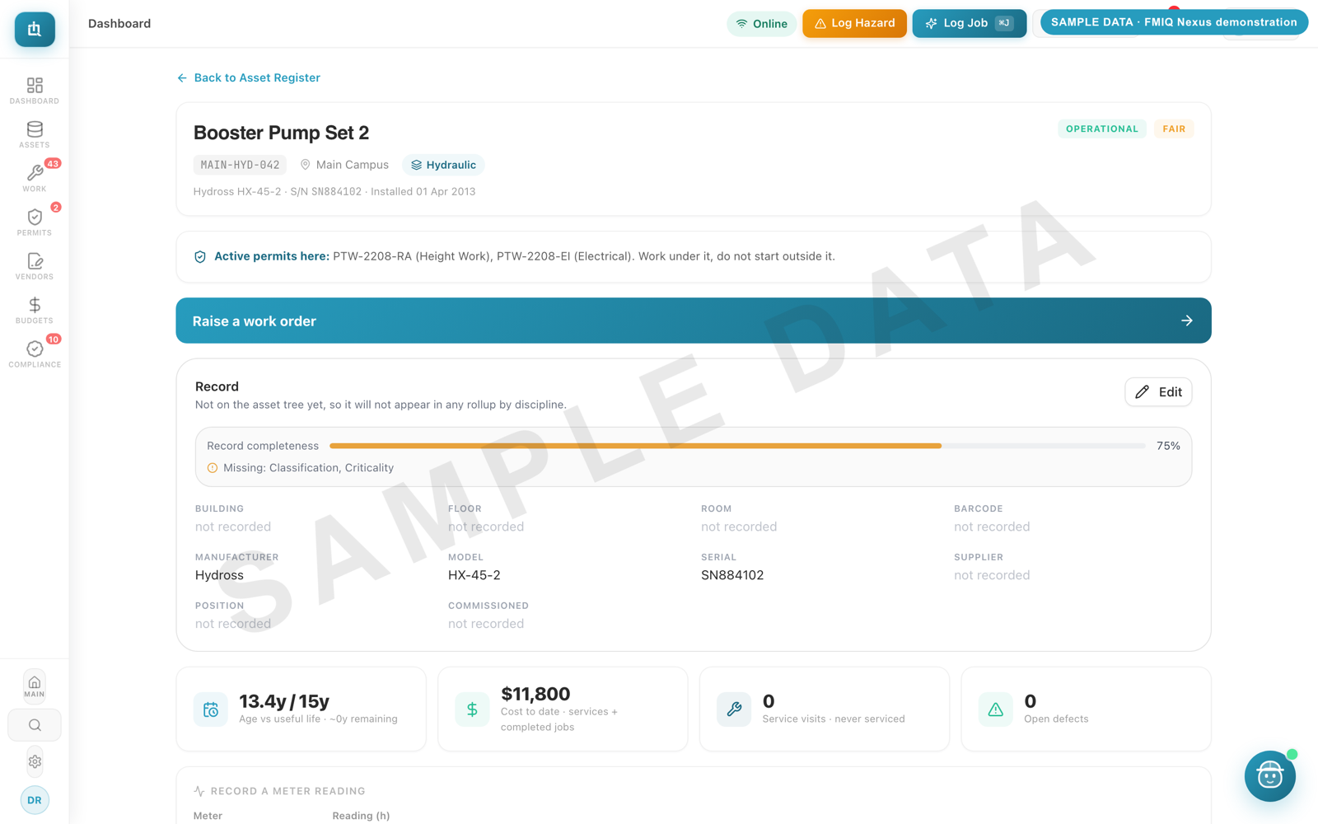This screenshot has width=1318, height=824.
Task: Click the SAMPLE DATA demonstration banner
Action: pyautogui.click(x=1174, y=22)
